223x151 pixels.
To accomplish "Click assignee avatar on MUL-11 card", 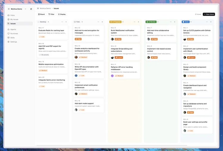I will click(112, 76).
